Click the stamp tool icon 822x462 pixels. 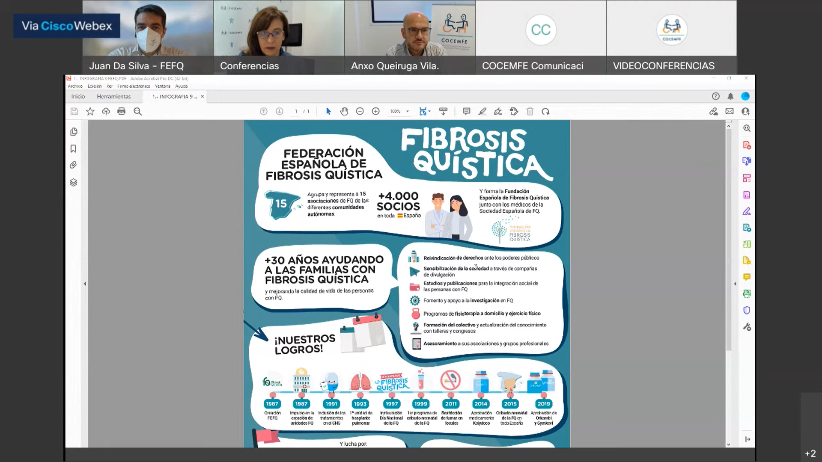pos(514,112)
